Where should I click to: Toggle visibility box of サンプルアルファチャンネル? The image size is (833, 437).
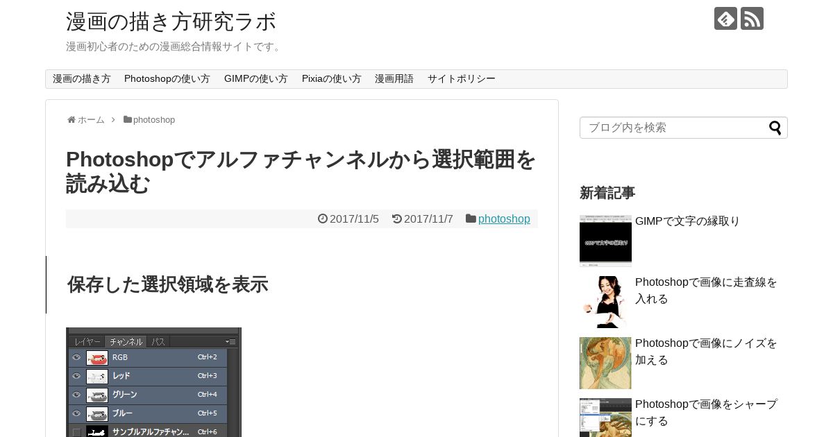[76, 432]
